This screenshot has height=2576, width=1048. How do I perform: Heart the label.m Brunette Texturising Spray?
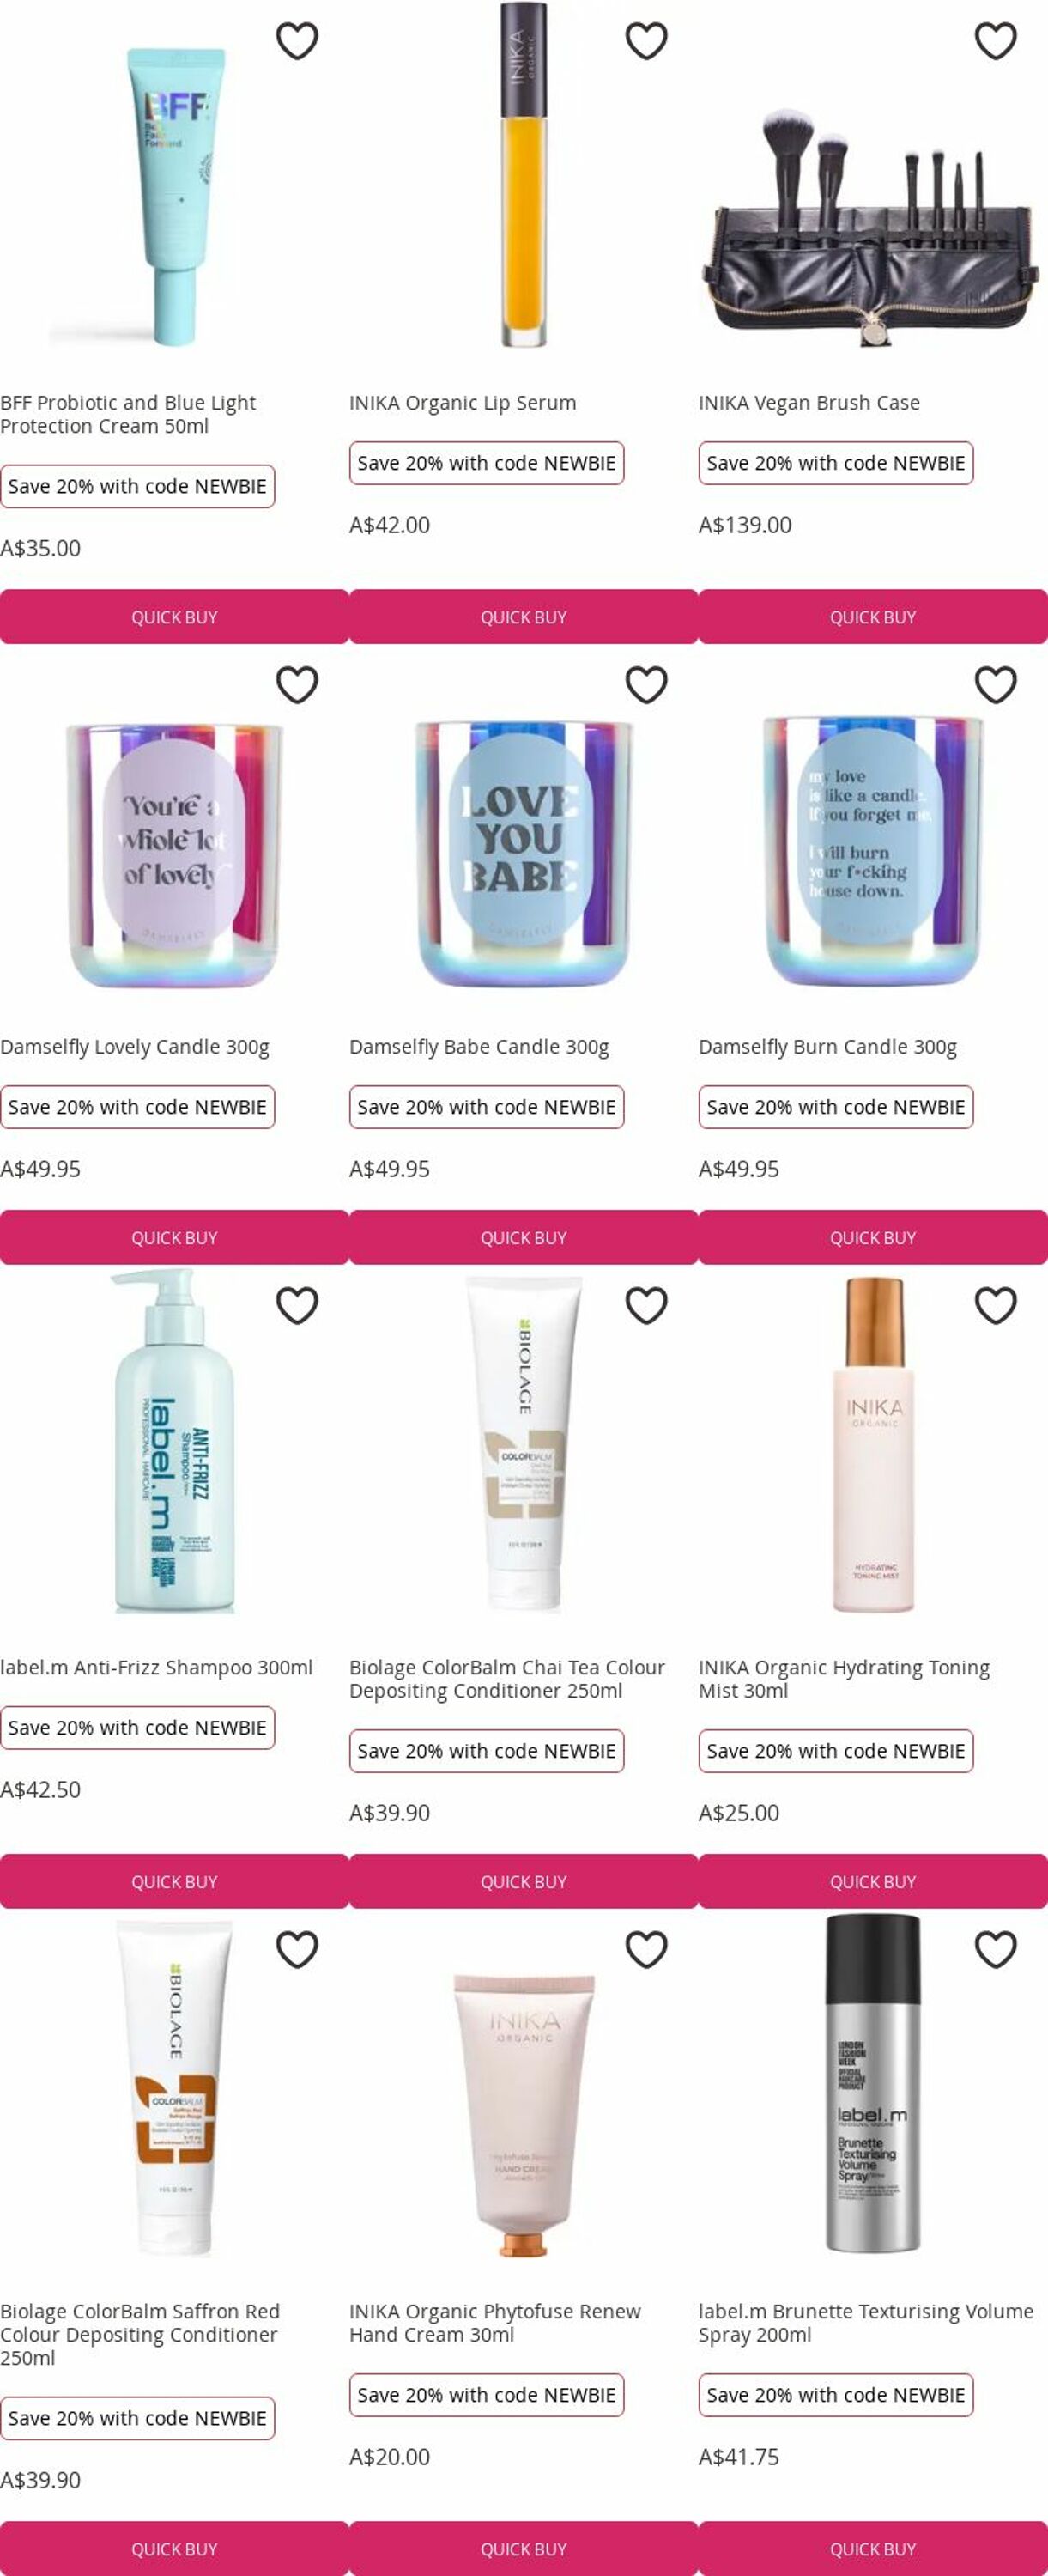(x=995, y=1949)
